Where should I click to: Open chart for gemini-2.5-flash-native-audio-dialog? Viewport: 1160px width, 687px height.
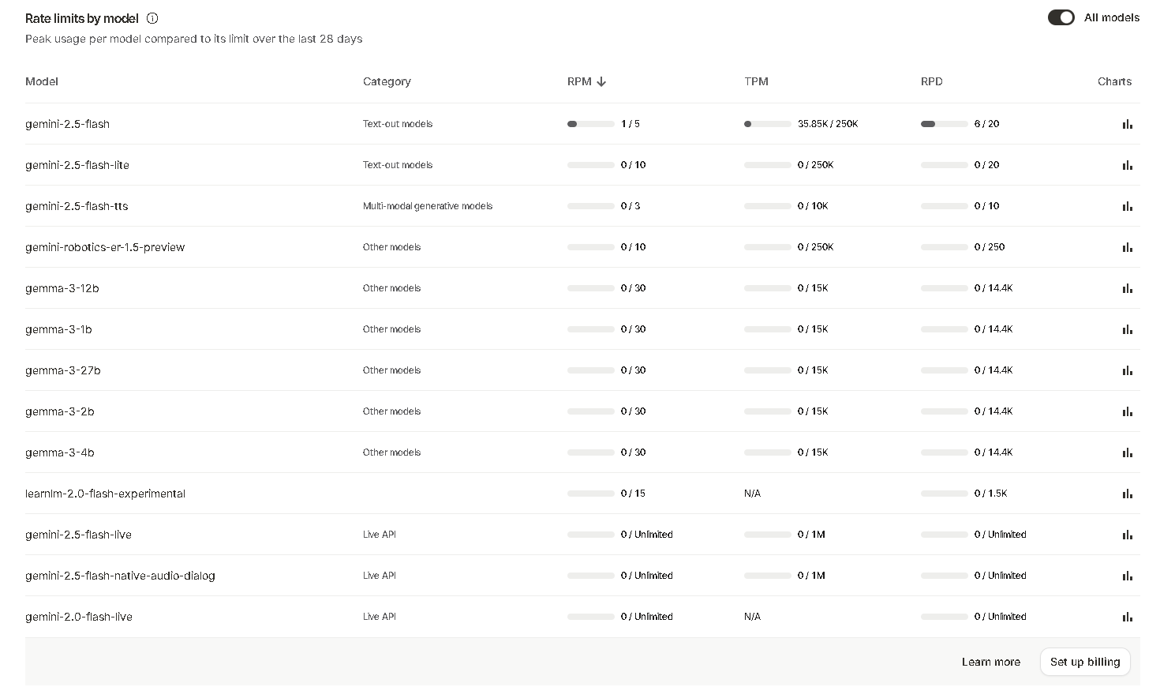point(1127,576)
